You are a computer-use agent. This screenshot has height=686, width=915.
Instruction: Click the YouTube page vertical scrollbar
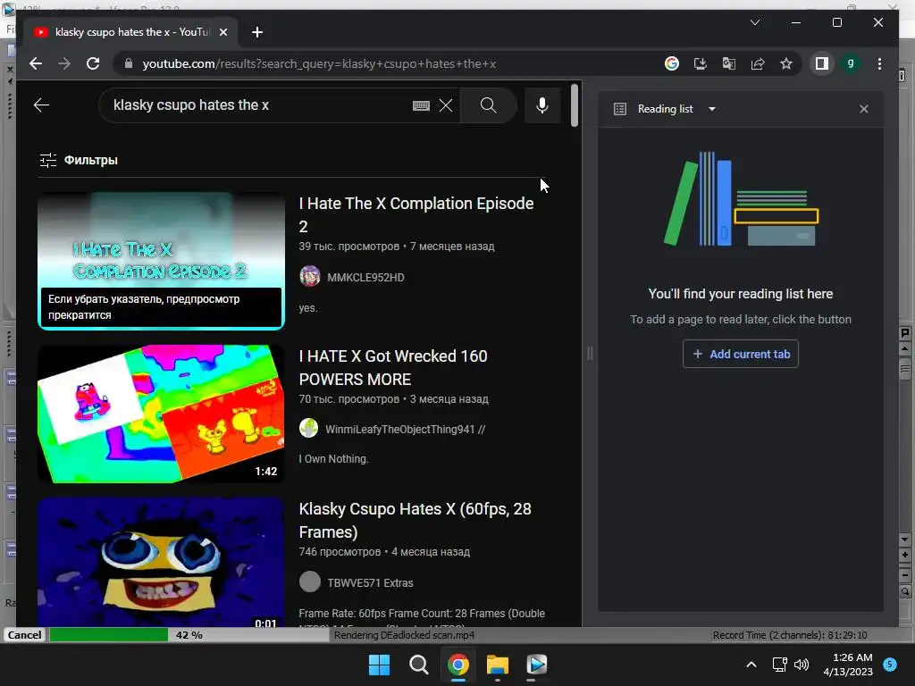tap(575, 105)
